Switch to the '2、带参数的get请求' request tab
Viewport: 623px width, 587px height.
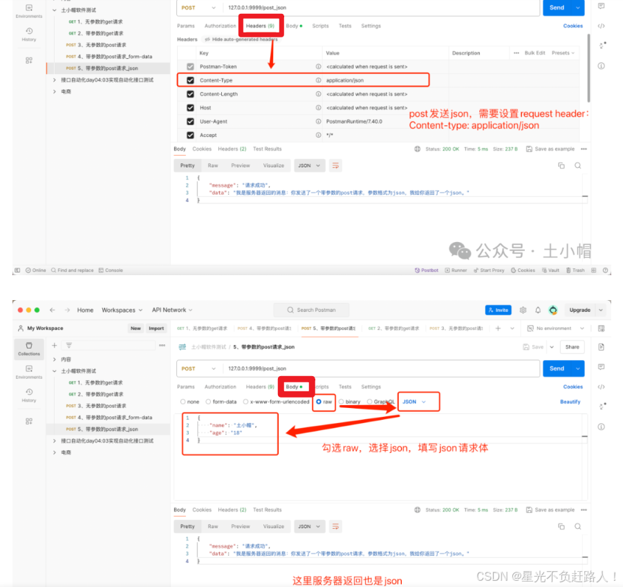(x=393, y=328)
